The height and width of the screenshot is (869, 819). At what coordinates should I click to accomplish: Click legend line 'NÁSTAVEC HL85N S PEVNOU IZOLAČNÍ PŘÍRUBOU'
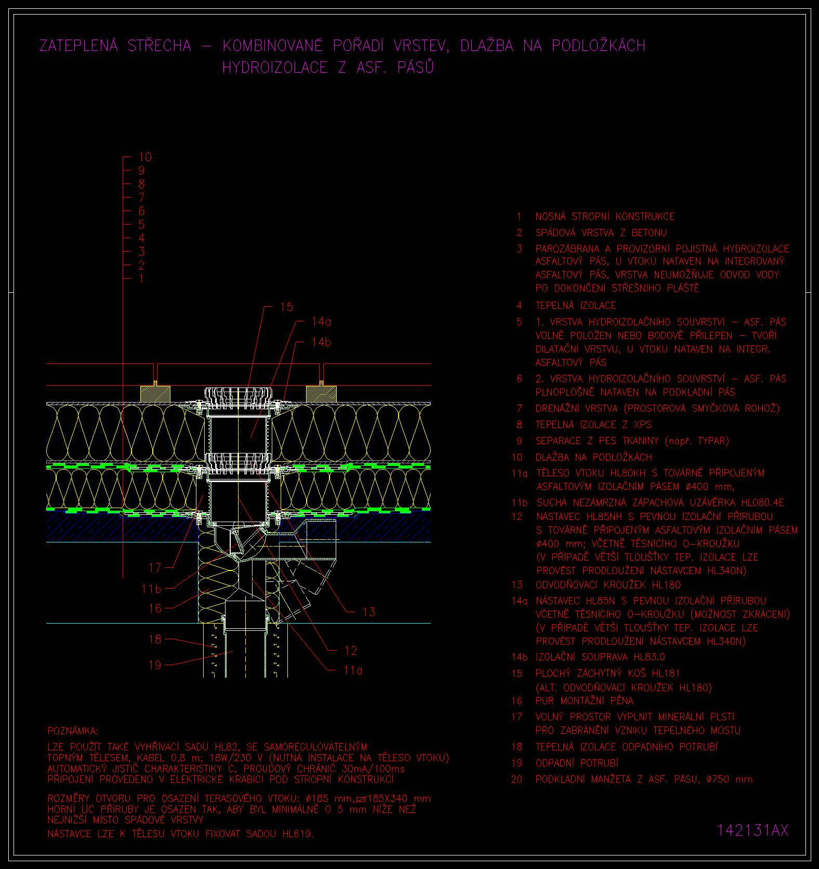coord(651,601)
